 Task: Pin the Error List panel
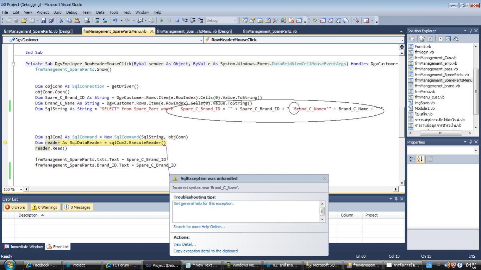pyautogui.click(x=396, y=199)
